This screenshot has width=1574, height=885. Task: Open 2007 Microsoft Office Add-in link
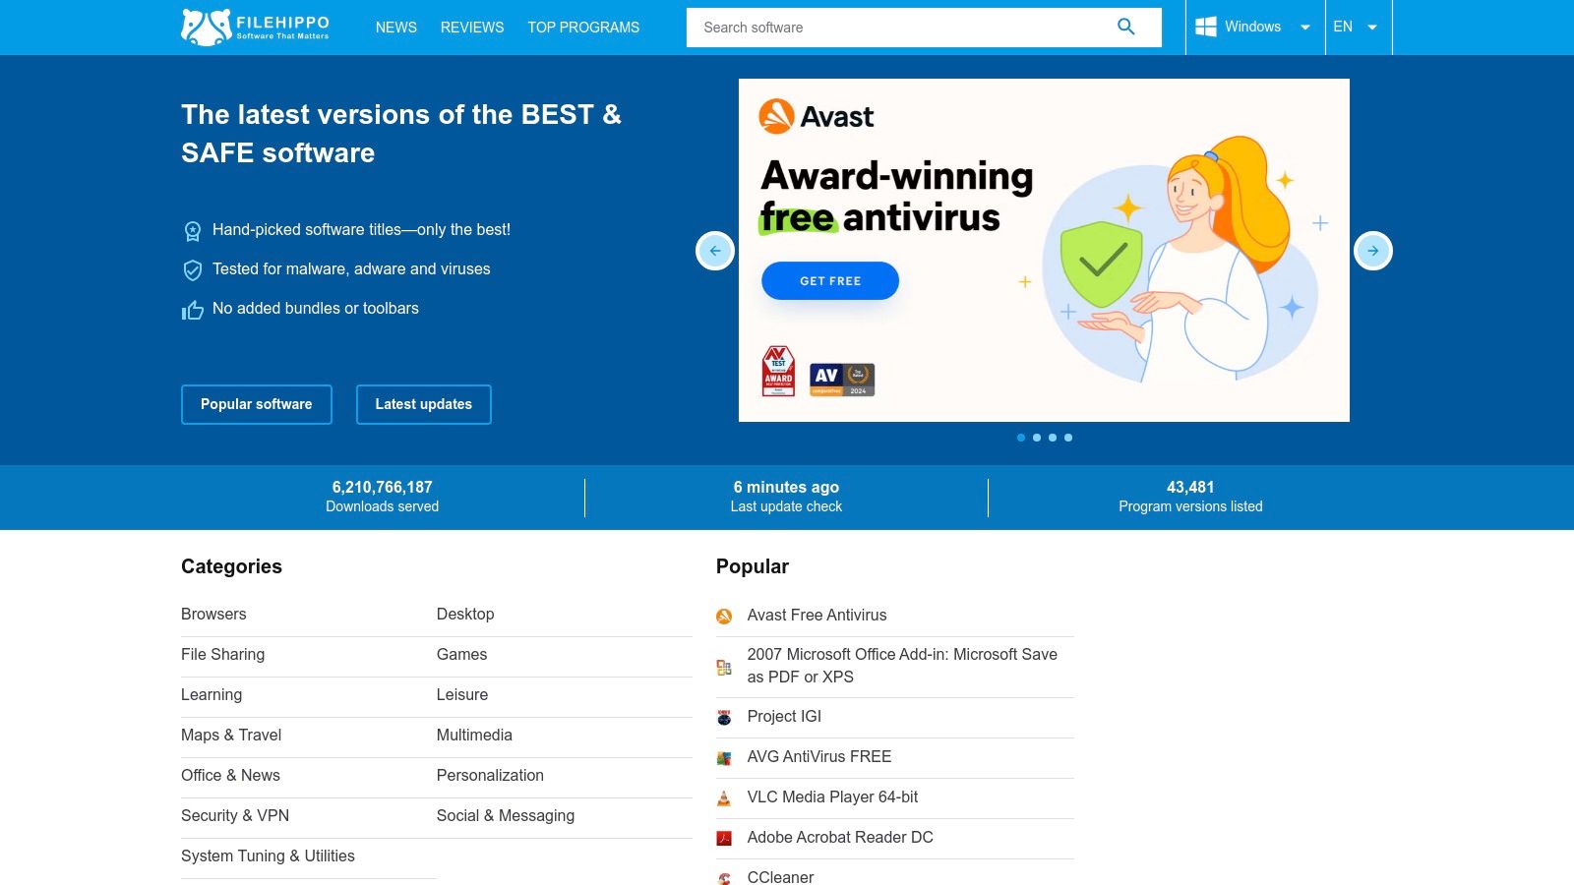902,666
